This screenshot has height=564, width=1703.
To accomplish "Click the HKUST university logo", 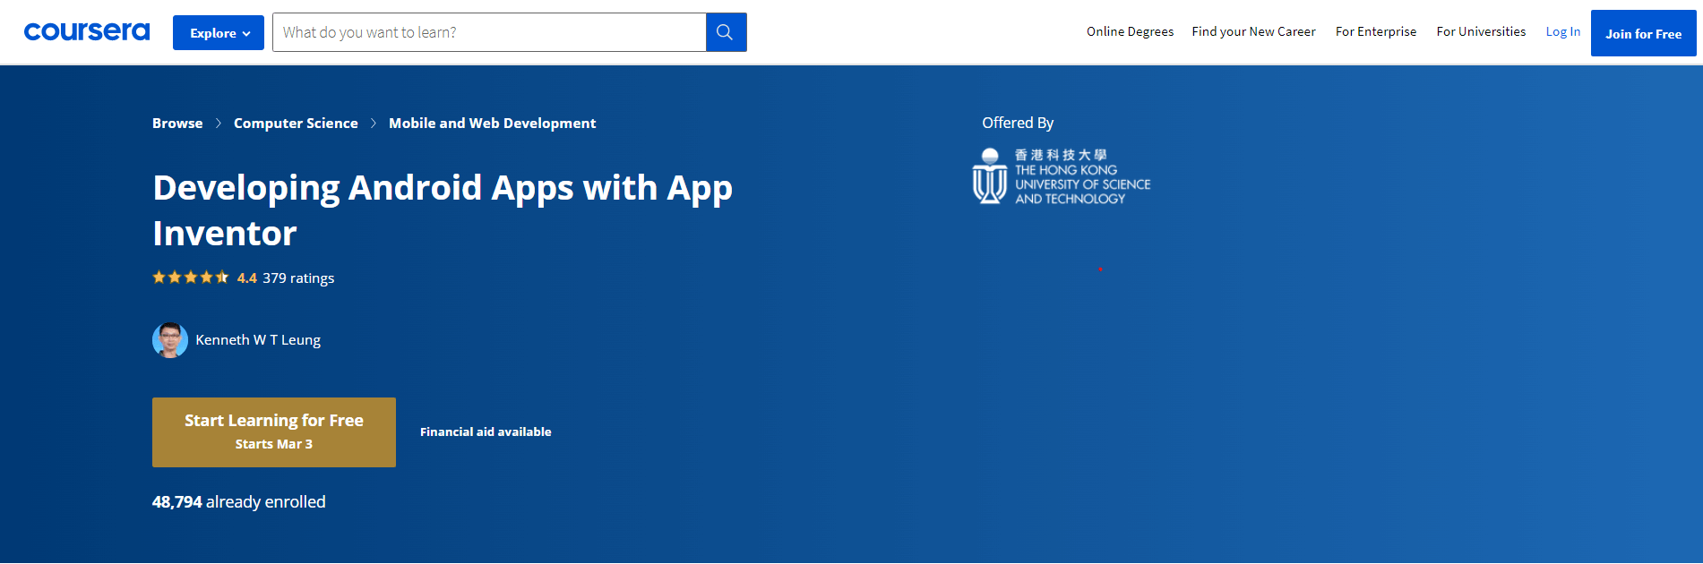I will point(1062,176).
